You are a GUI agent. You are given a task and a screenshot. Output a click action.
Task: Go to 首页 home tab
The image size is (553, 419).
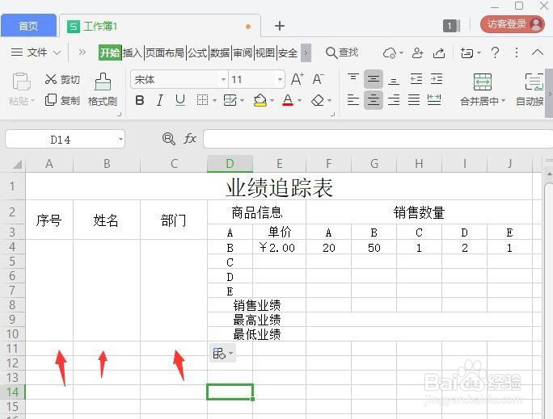pos(28,26)
